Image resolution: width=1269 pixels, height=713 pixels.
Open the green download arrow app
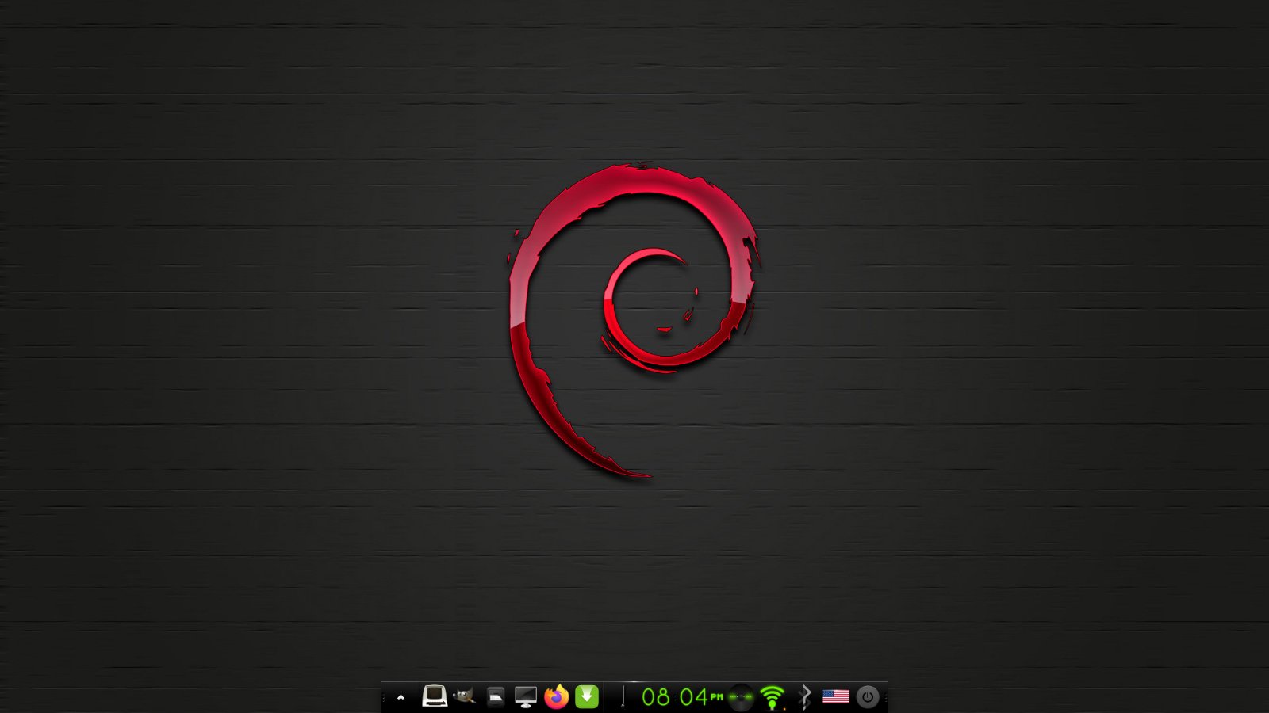[587, 696]
